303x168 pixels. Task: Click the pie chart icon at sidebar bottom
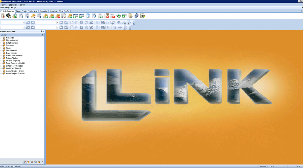click(36, 162)
